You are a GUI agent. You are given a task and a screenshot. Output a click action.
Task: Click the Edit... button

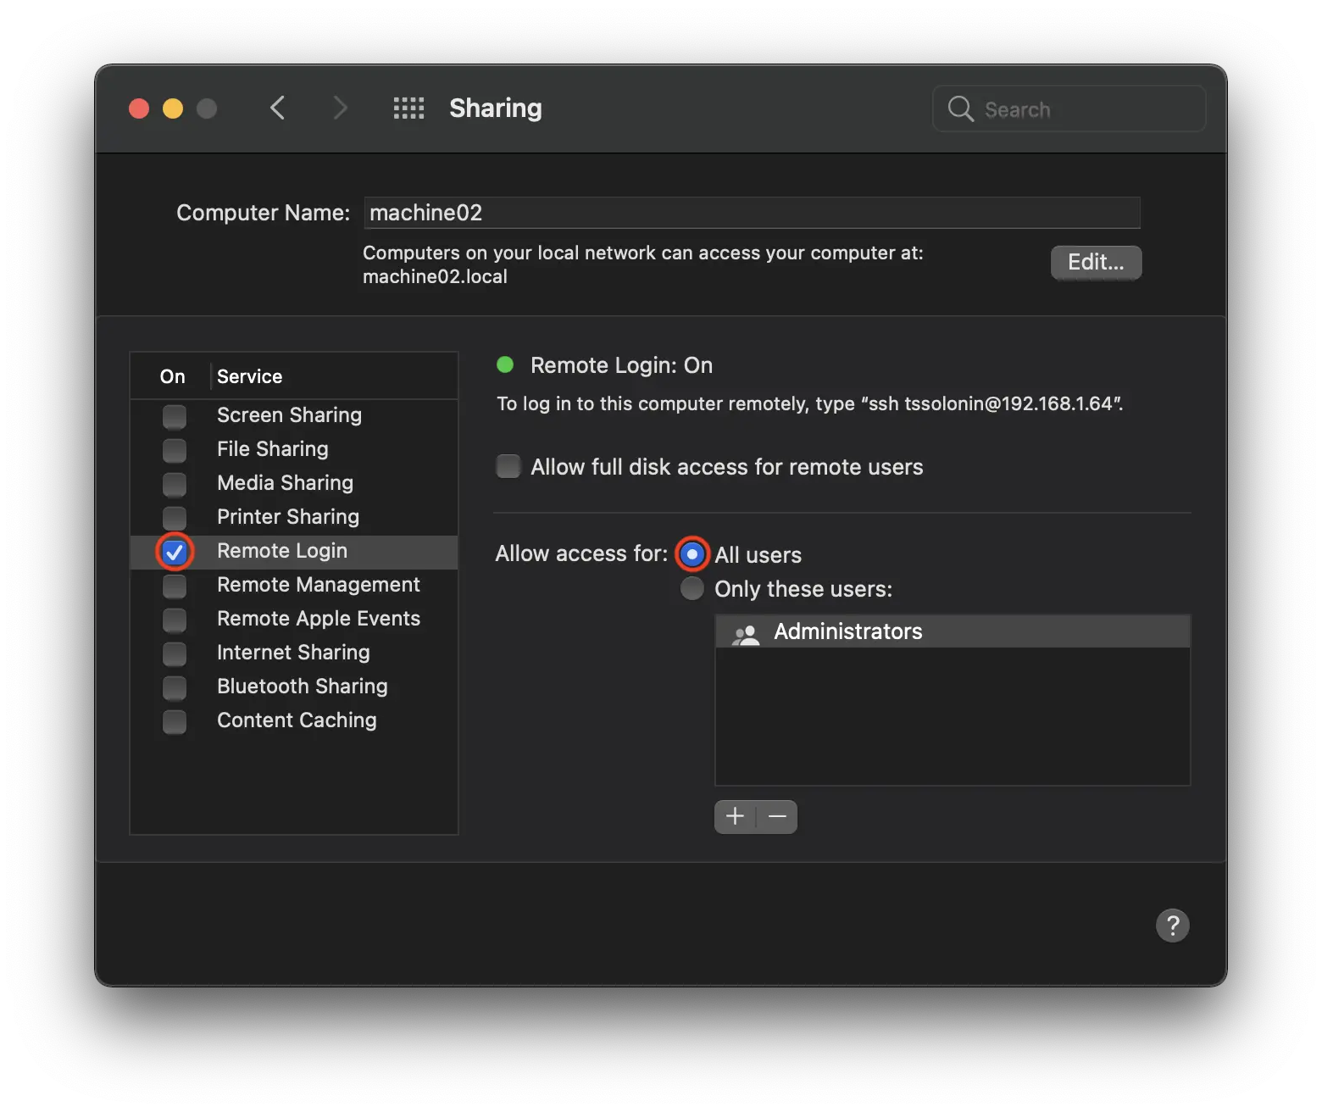point(1096,263)
